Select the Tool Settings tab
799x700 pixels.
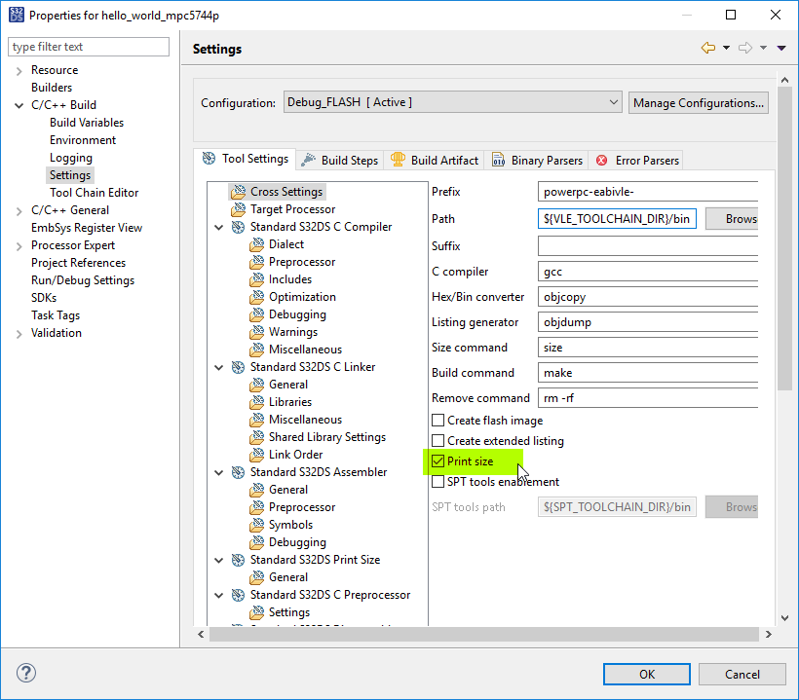click(x=246, y=159)
